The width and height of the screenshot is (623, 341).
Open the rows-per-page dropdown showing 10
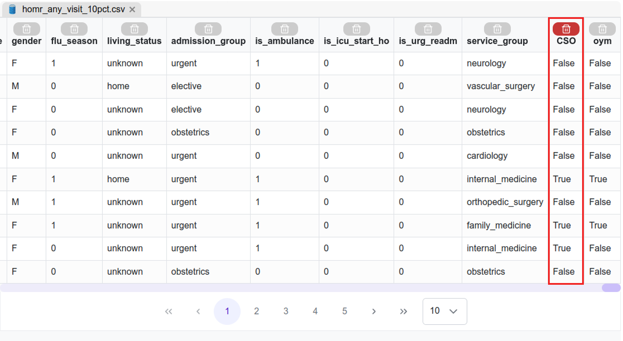pyautogui.click(x=444, y=311)
